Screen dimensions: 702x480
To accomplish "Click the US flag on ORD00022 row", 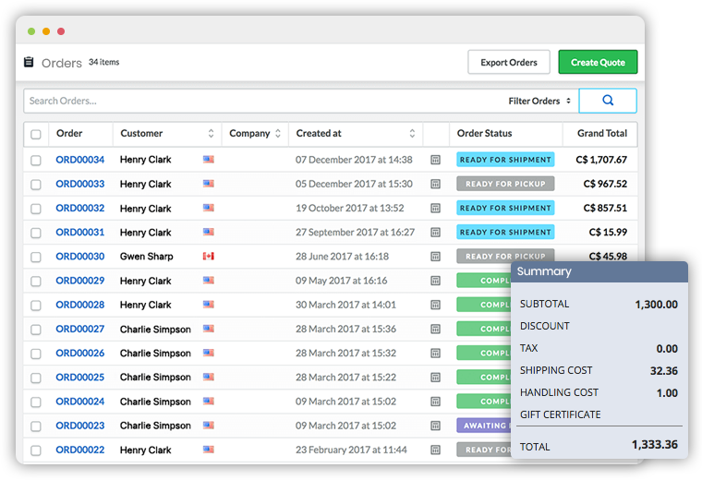I will click(x=208, y=450).
